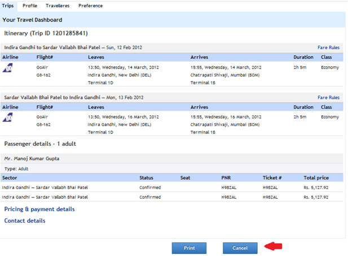Screen dimensions: 348x256
Task: Click the Ticket # value in the second sector row
Action: [270, 197]
